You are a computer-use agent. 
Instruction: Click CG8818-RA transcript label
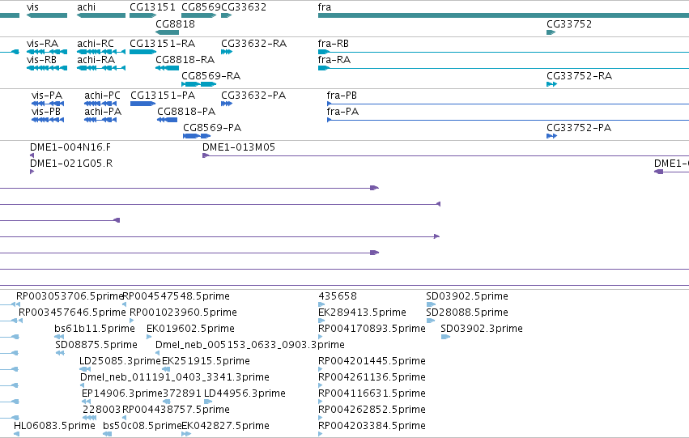(185, 60)
